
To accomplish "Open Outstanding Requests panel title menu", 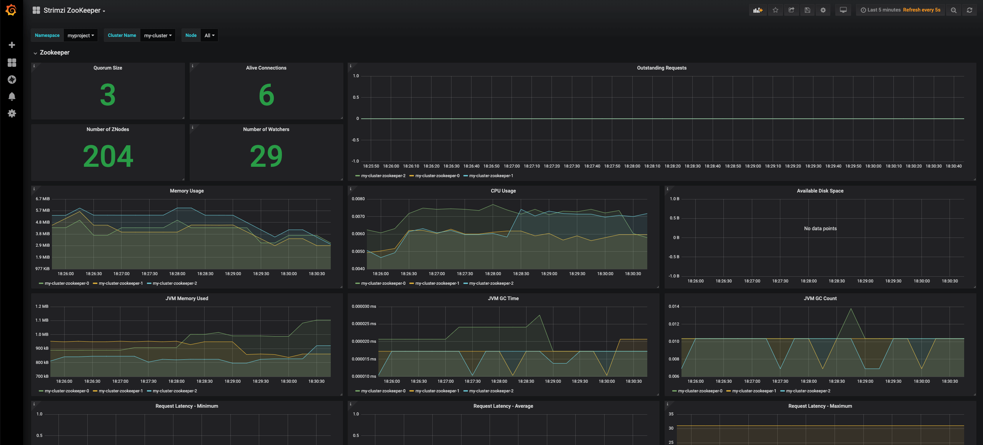I will [661, 68].
